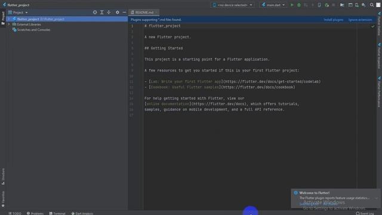Image resolution: width=382 pixels, height=215 pixels.
Task: Open Project panel gear options
Action: pos(118,12)
